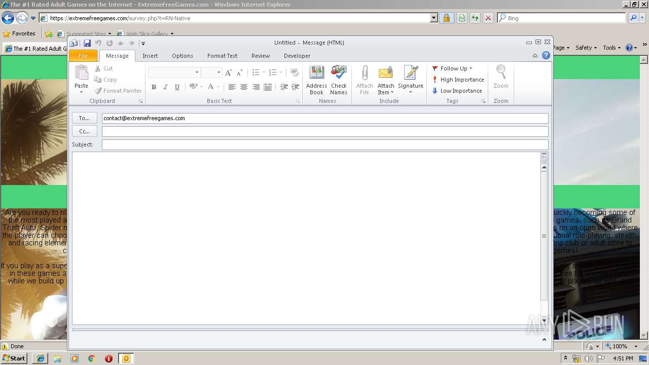Toggle Italic formatting
The height and width of the screenshot is (365, 649).
point(165,87)
